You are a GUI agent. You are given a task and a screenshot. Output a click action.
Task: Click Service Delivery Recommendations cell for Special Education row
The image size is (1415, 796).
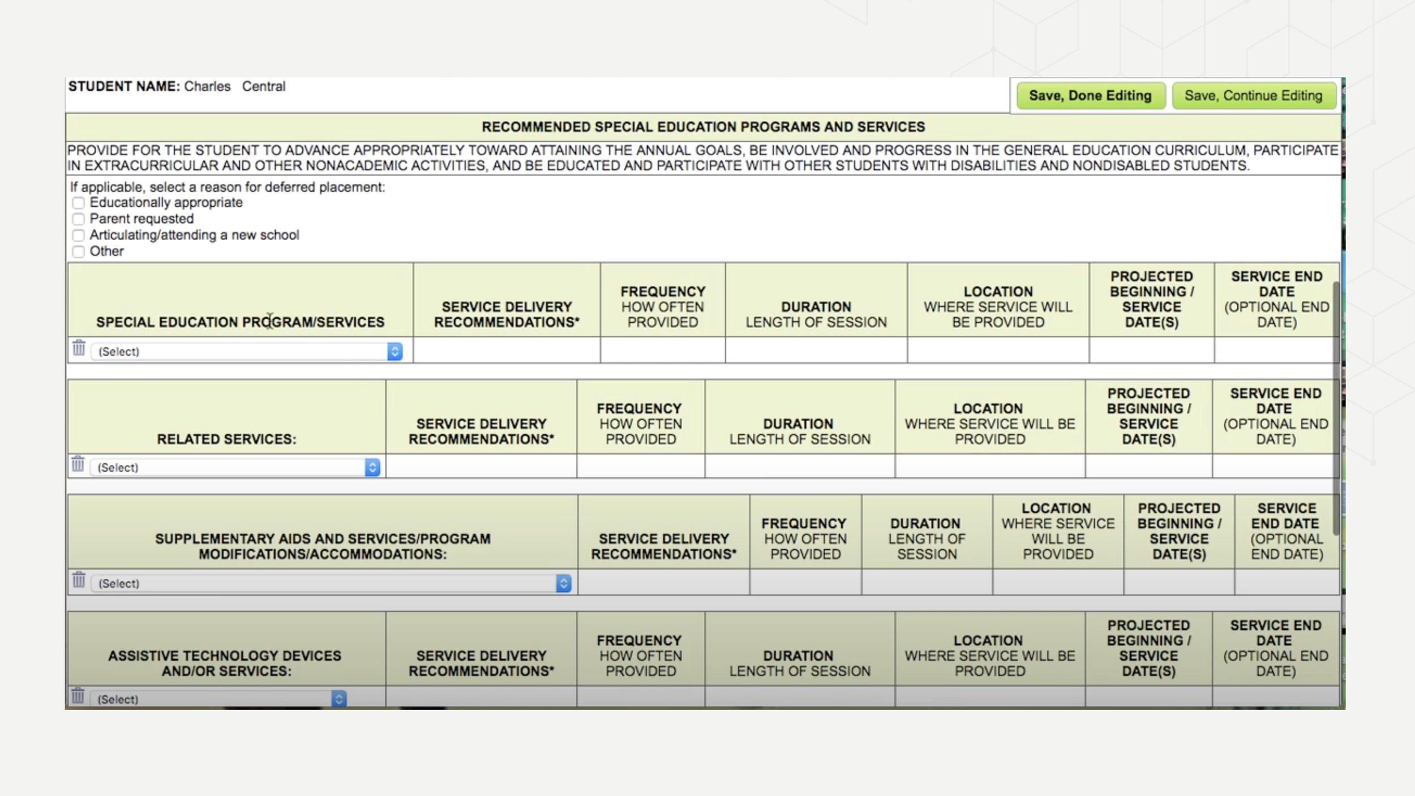click(507, 350)
